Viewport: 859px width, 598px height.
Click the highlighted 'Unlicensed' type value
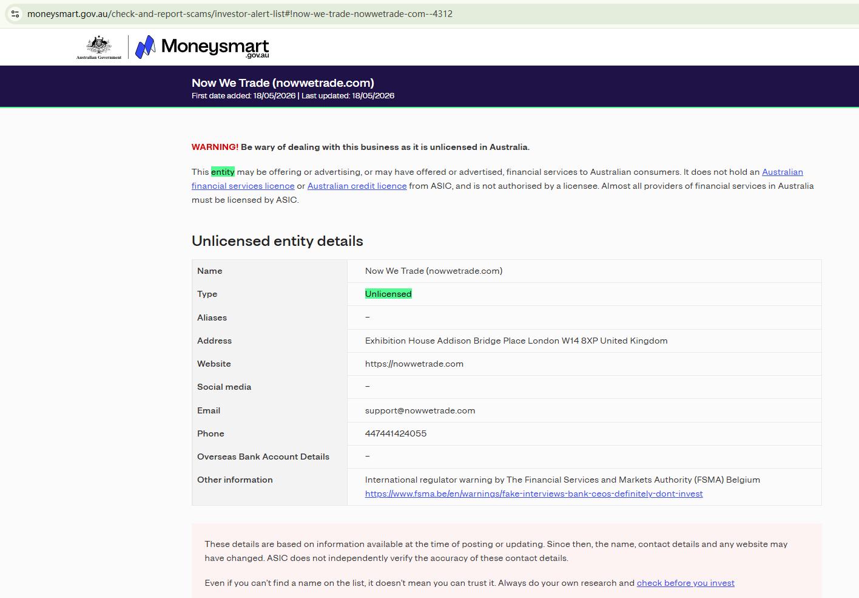pyautogui.click(x=388, y=294)
